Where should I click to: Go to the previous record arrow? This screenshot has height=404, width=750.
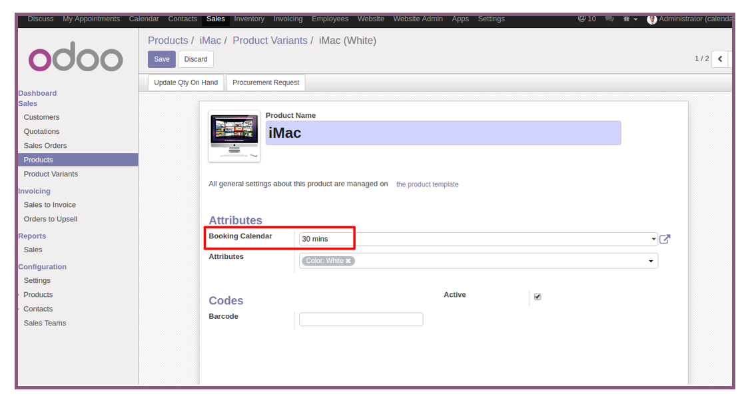click(x=720, y=59)
